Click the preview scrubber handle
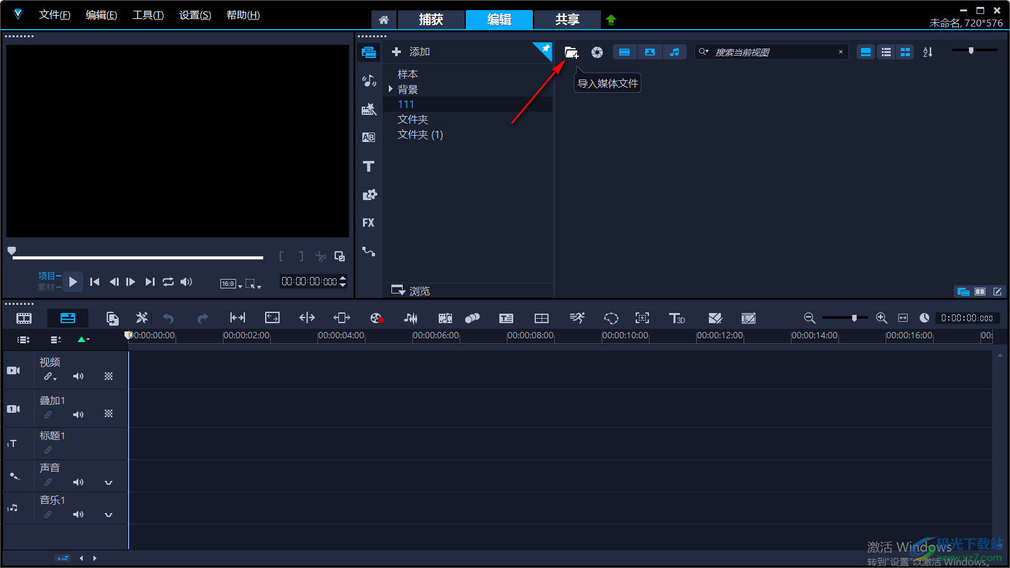Screen dimensions: 1010x568 coord(11,251)
